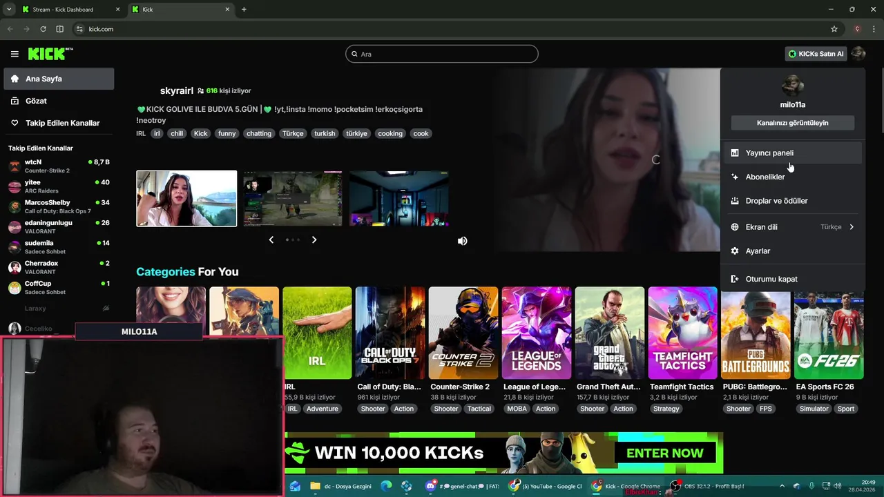Select the third featured stream thumbnail
The height and width of the screenshot is (497, 884).
[x=399, y=199]
